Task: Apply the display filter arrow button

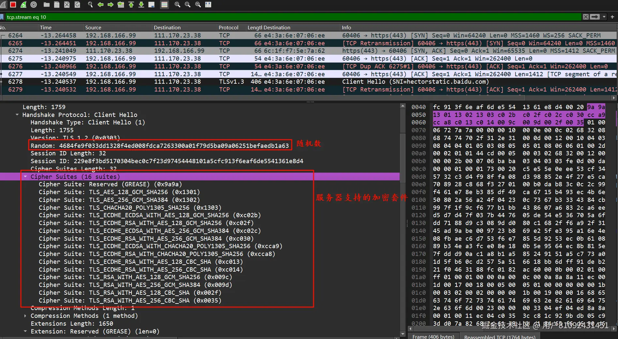Action: (x=595, y=17)
